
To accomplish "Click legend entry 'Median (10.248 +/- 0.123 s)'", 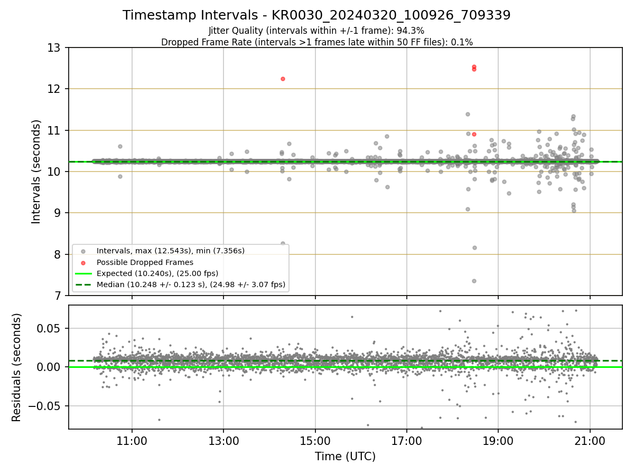I will [191, 284].
